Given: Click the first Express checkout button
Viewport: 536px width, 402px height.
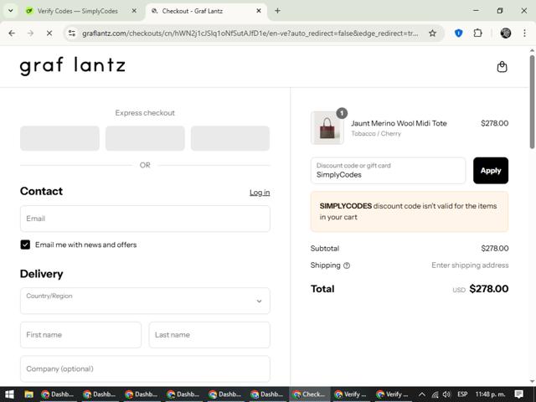Looking at the screenshot, I should coord(59,138).
